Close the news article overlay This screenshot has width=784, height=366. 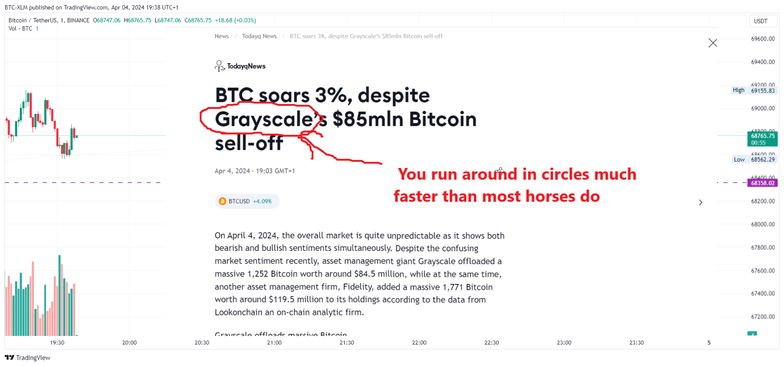(x=713, y=43)
